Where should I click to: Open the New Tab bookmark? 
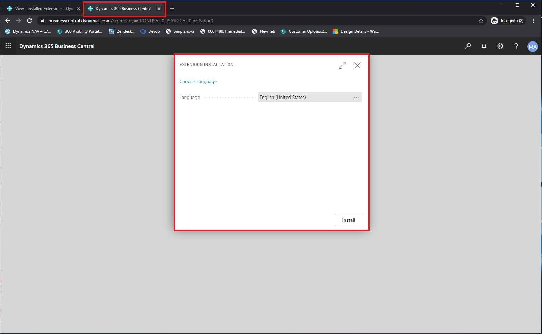point(264,31)
